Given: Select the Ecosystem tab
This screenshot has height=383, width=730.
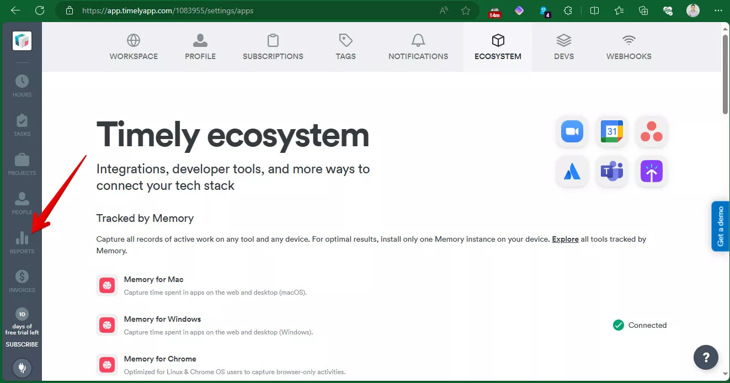Looking at the screenshot, I should [498, 47].
